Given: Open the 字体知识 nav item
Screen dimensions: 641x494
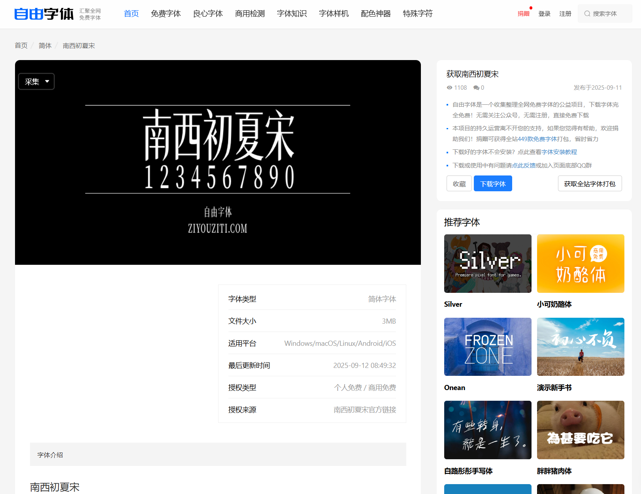Looking at the screenshot, I should point(292,14).
